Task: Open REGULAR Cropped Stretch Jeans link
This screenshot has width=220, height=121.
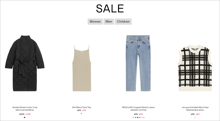Action: [x=138, y=107]
